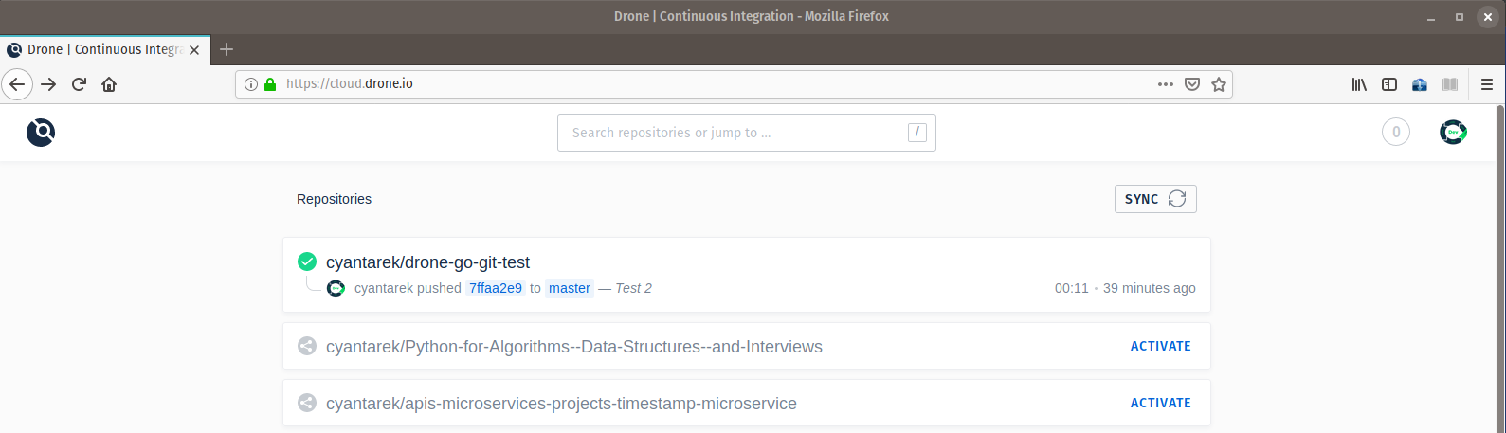
Task: Open commit 7ffaa2e9 link
Action: [496, 288]
